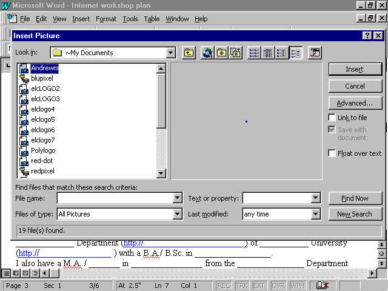
Task: Click the Find Now button
Action: pos(355,198)
